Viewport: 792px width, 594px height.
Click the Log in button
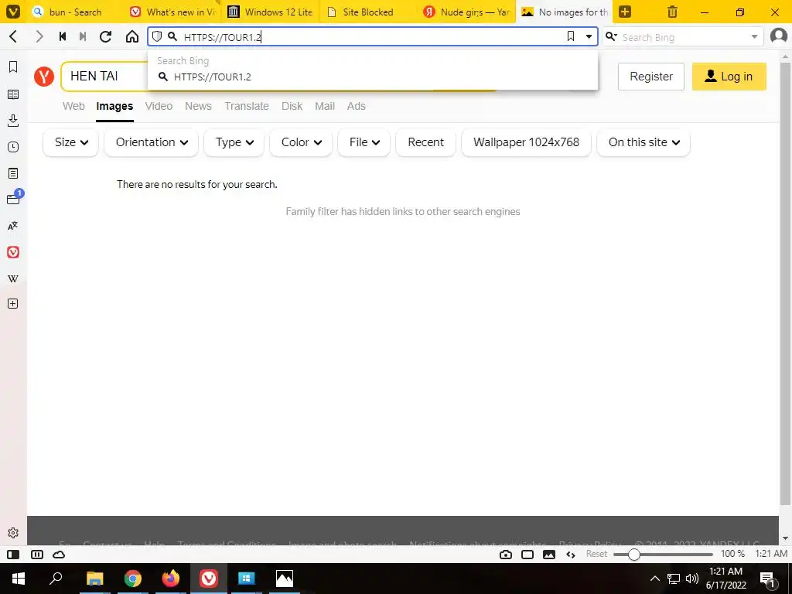(x=729, y=77)
